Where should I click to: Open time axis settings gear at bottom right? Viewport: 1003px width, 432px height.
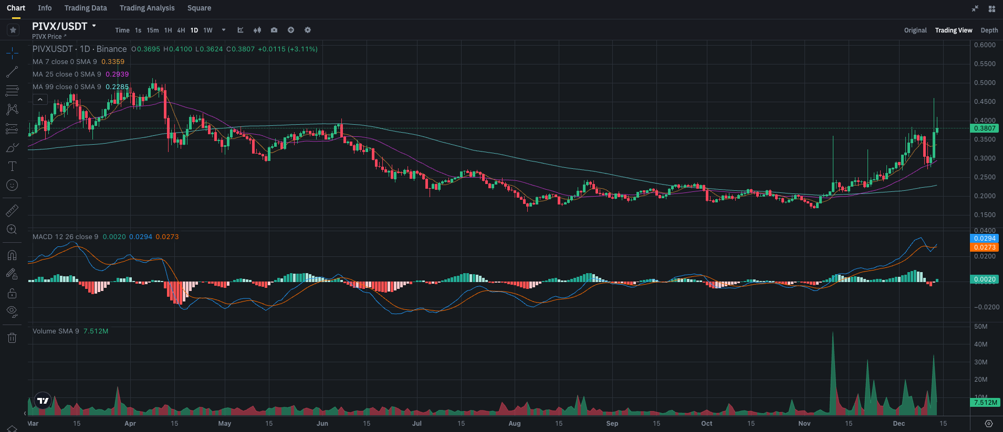989,424
